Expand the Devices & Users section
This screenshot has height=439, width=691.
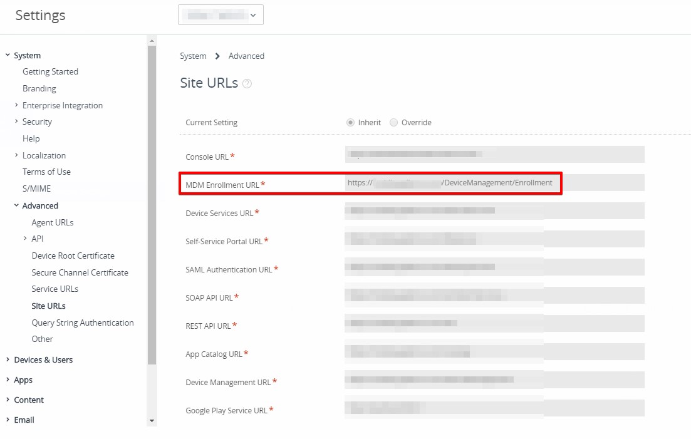tap(8, 359)
